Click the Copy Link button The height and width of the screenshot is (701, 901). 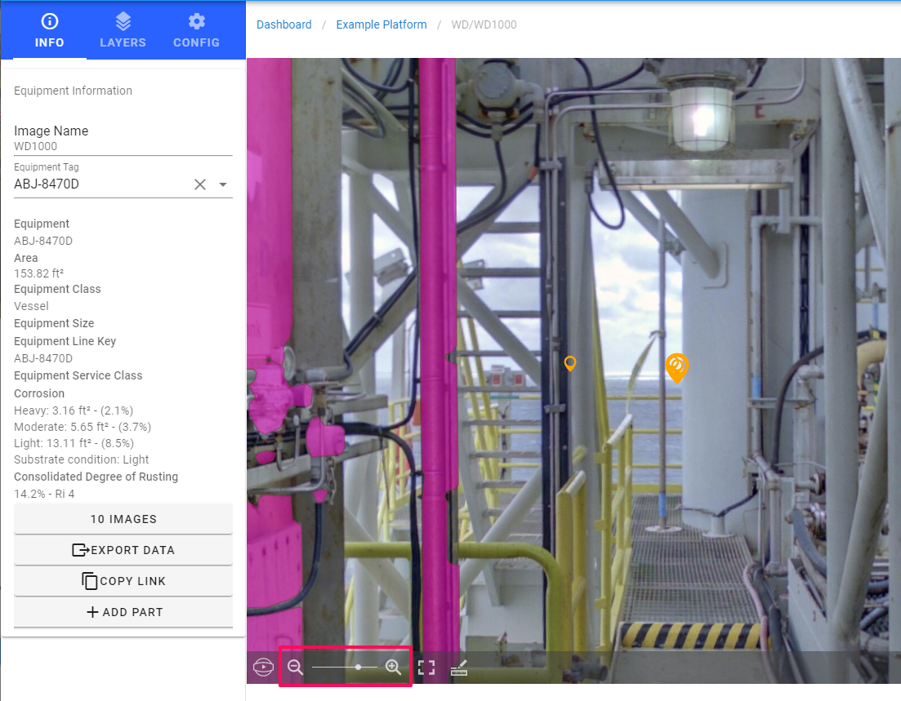[123, 581]
